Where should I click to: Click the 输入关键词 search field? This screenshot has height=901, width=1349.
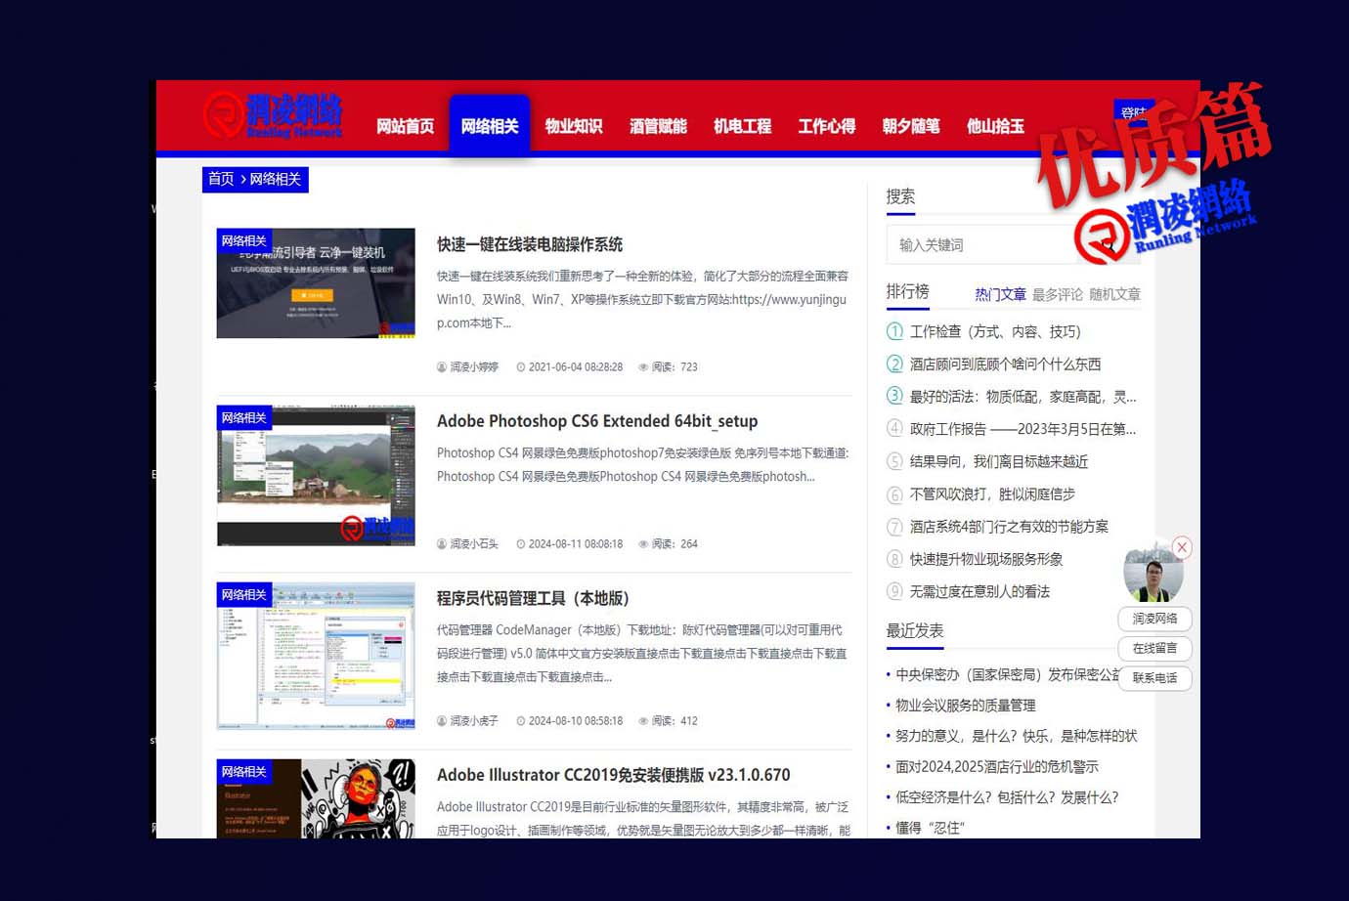[982, 245]
